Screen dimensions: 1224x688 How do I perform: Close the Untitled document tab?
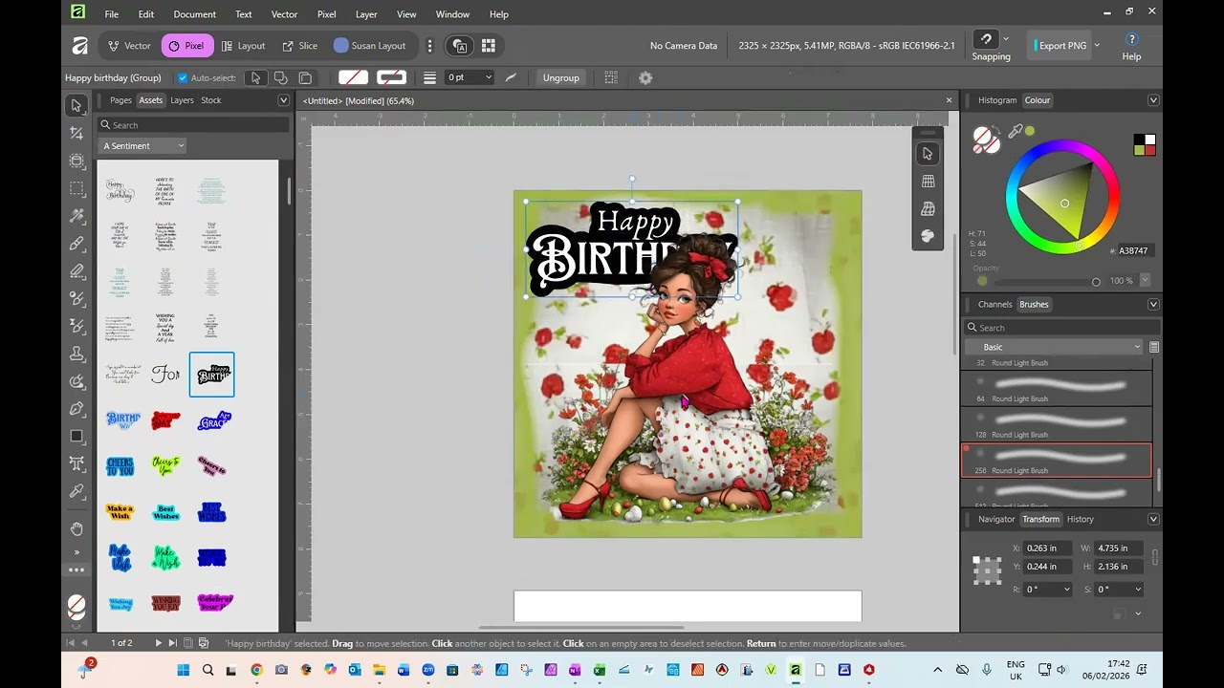point(949,100)
